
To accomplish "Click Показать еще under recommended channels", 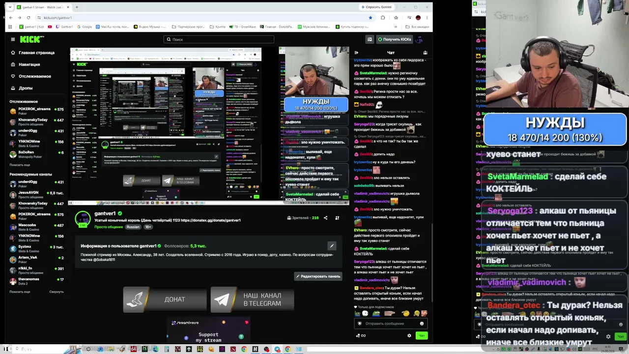I will [20, 292].
